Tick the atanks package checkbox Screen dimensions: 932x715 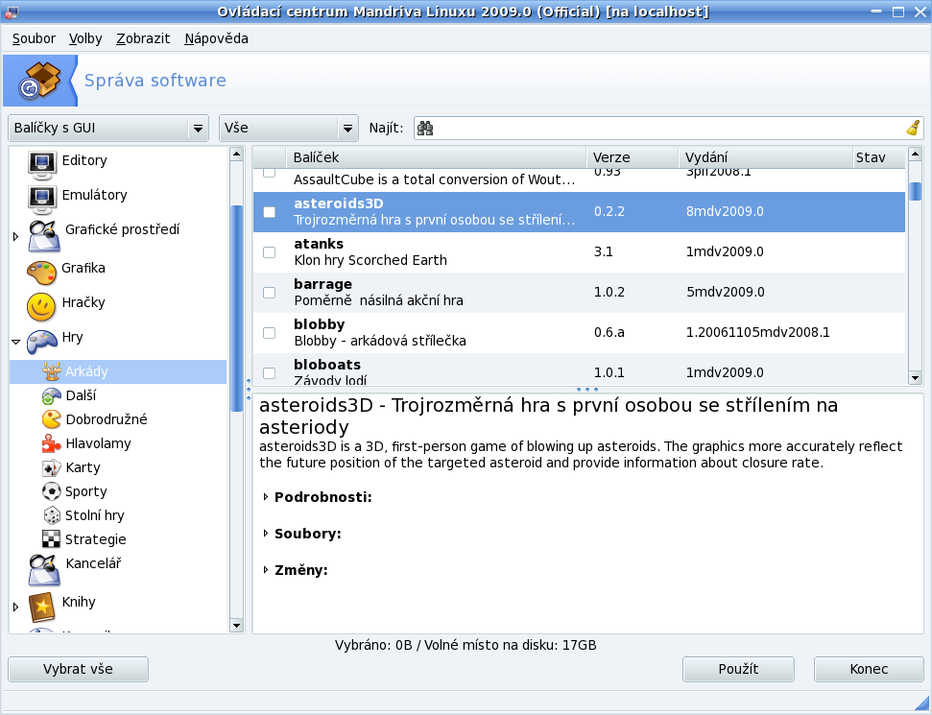[270, 252]
